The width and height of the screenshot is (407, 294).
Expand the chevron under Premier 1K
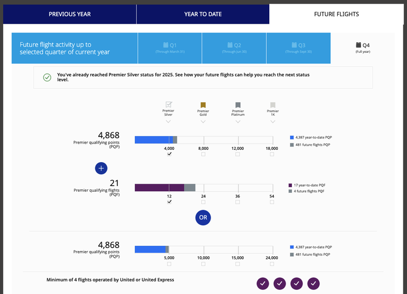tap(273, 121)
